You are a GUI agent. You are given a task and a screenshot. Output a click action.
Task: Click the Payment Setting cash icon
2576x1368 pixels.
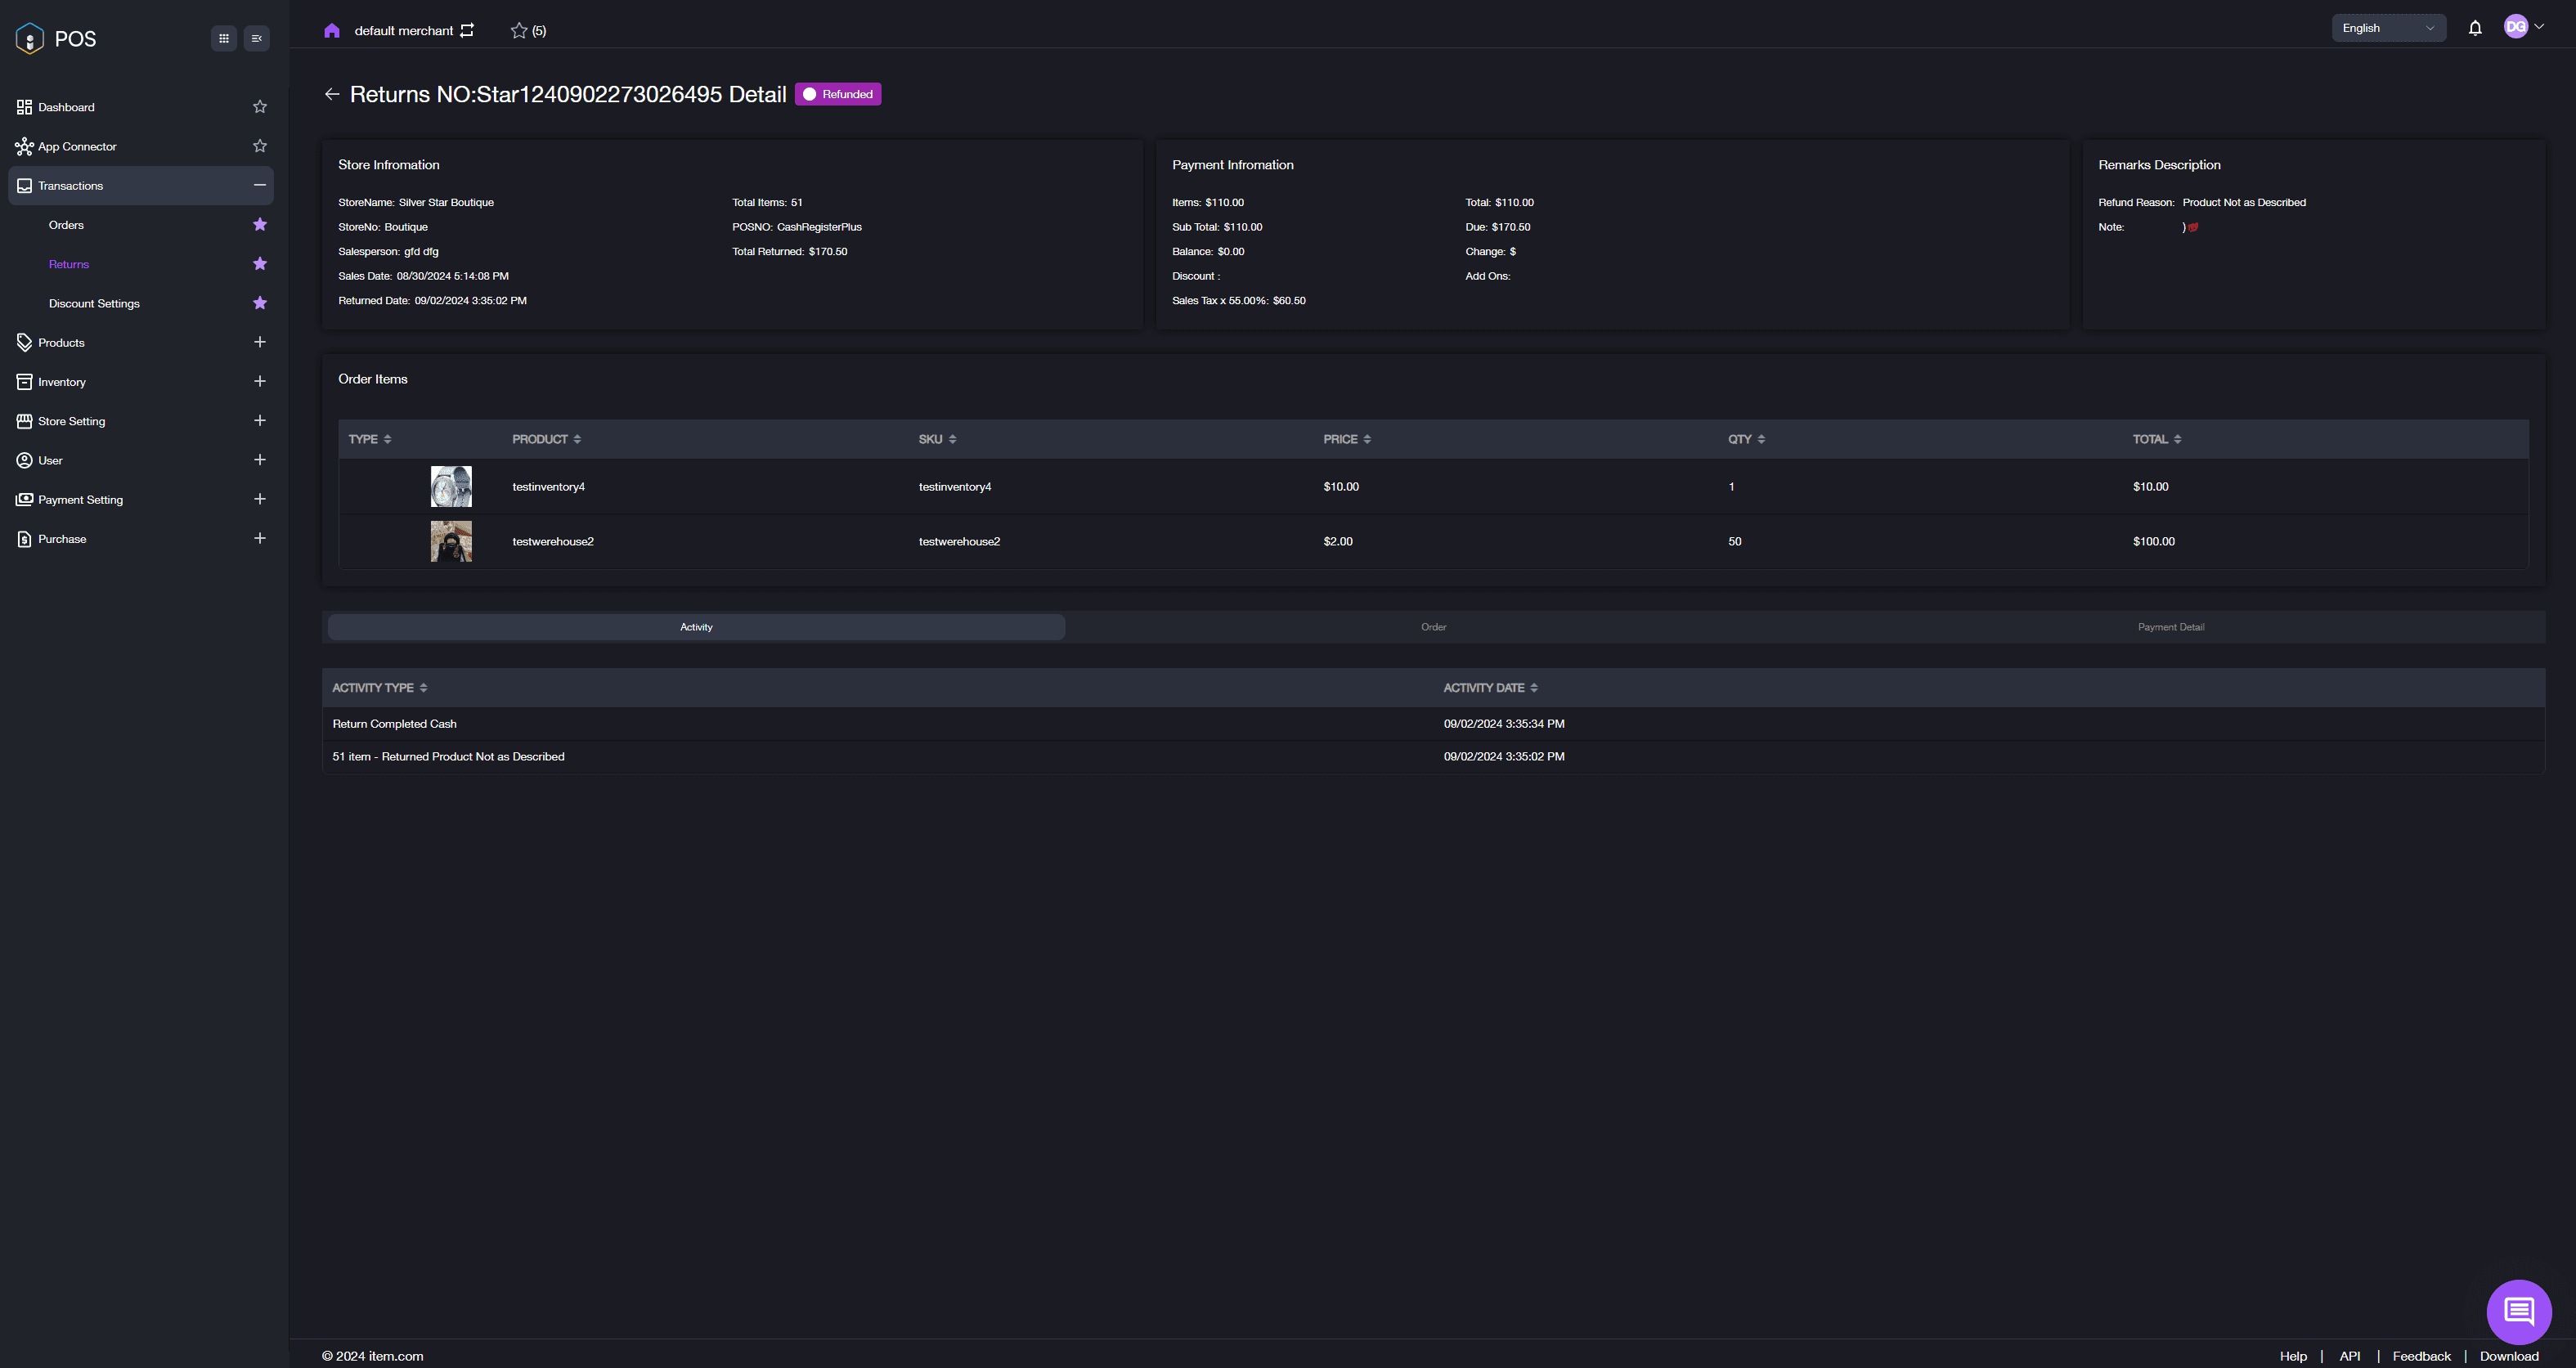coord(25,499)
